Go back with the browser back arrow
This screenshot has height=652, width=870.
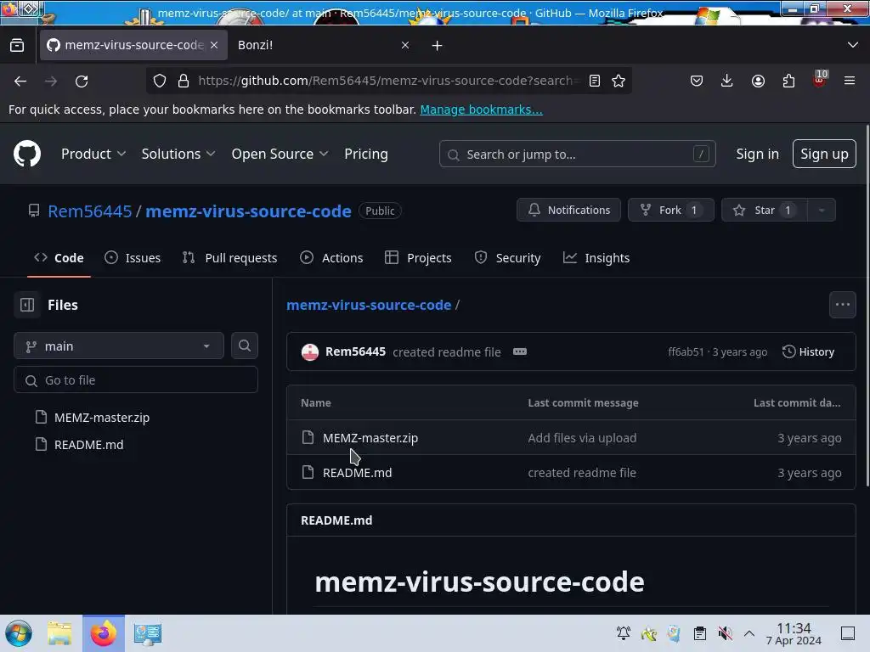click(x=20, y=81)
